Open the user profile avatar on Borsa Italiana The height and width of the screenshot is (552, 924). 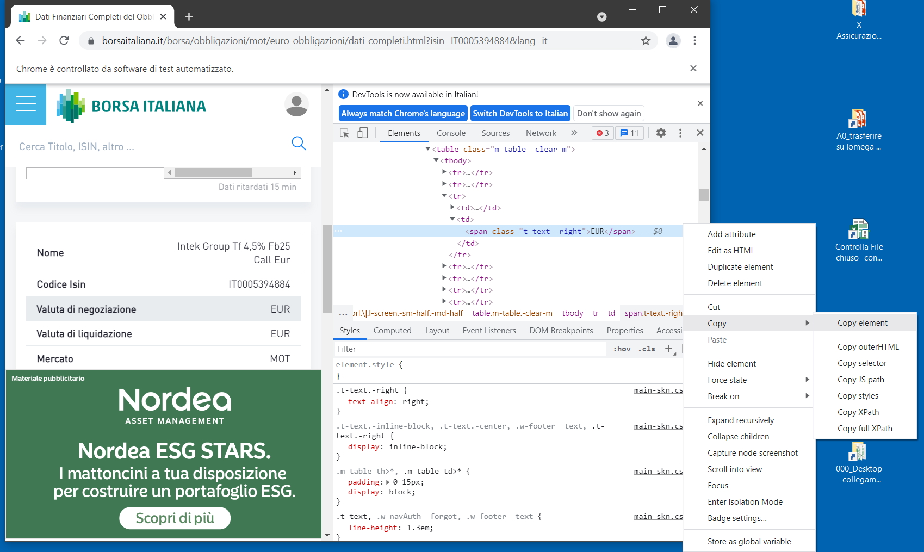296,104
